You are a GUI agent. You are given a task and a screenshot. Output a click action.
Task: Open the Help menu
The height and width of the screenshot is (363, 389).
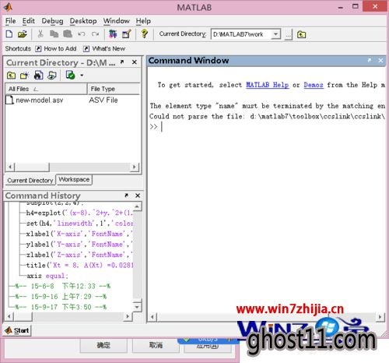coord(143,21)
